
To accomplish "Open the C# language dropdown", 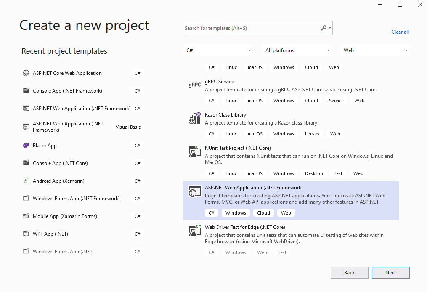I will [x=217, y=50].
